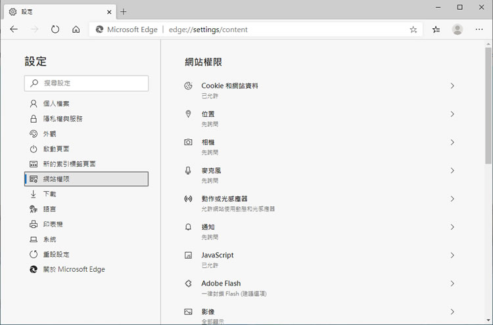Open the Settings and more ellipsis menu
The height and width of the screenshot is (325, 493).
(x=479, y=30)
